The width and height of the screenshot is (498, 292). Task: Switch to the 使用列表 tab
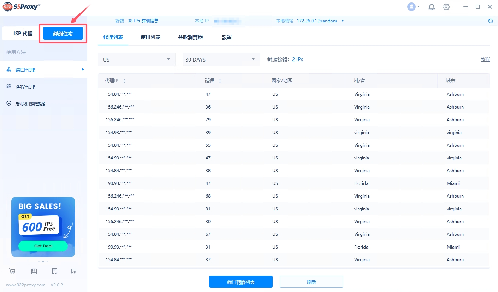(x=150, y=37)
